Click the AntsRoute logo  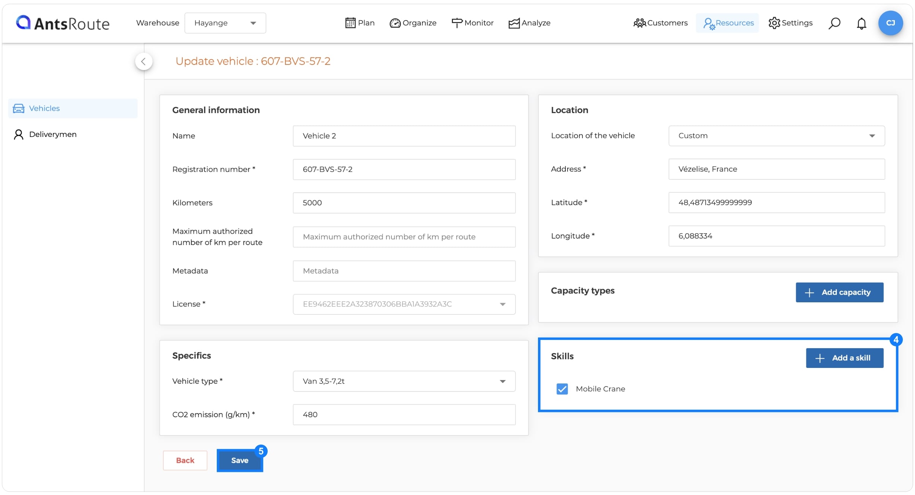(x=63, y=23)
